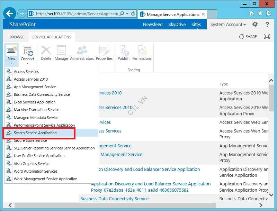Image resolution: width=277 pixels, height=211 pixels.
Task: Open the Sites link
Action: click(x=196, y=24)
